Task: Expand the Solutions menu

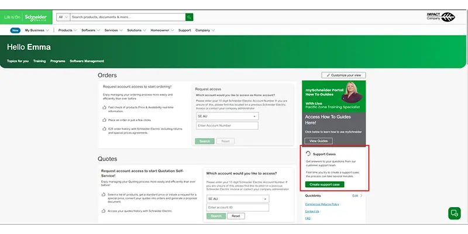Action: click(136, 30)
